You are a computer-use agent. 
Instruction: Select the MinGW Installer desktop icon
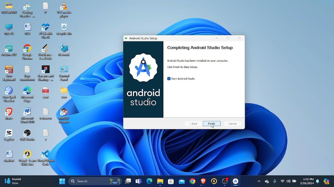click(x=64, y=116)
